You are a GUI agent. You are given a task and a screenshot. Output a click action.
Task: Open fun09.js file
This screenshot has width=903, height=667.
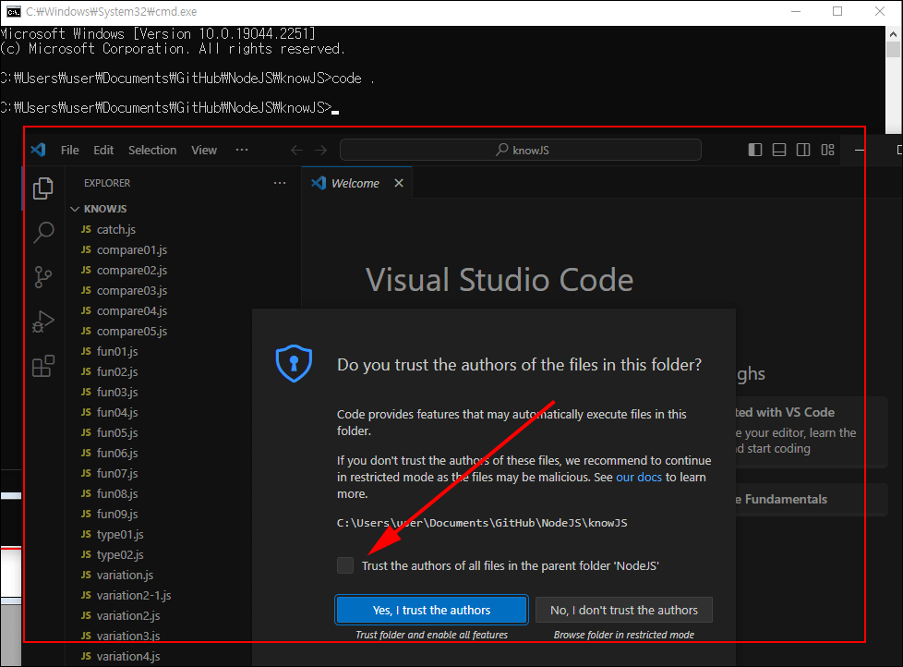[x=117, y=514]
